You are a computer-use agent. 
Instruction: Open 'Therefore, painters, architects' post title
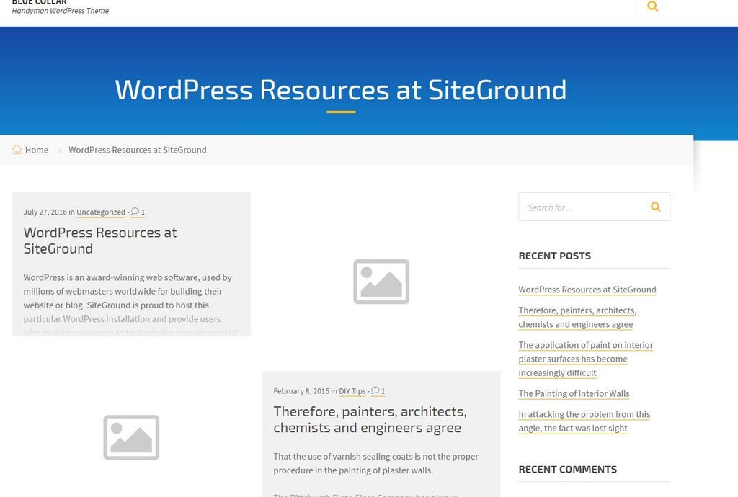point(370,419)
